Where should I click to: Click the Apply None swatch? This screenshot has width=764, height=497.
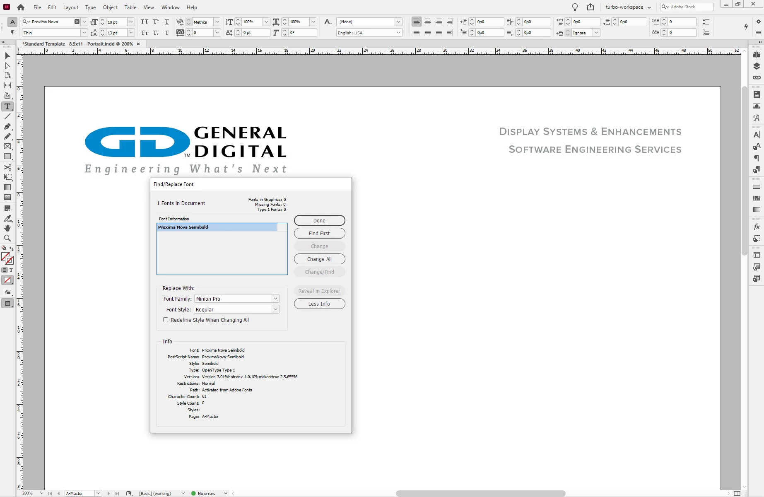(7, 280)
